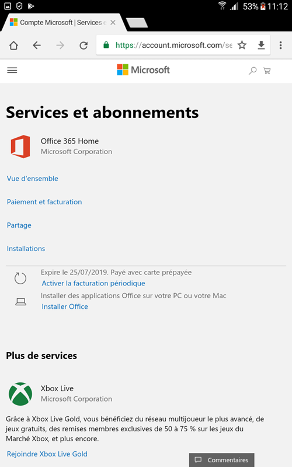Open the browser three-dot menu
292x467 pixels.
pos(280,46)
